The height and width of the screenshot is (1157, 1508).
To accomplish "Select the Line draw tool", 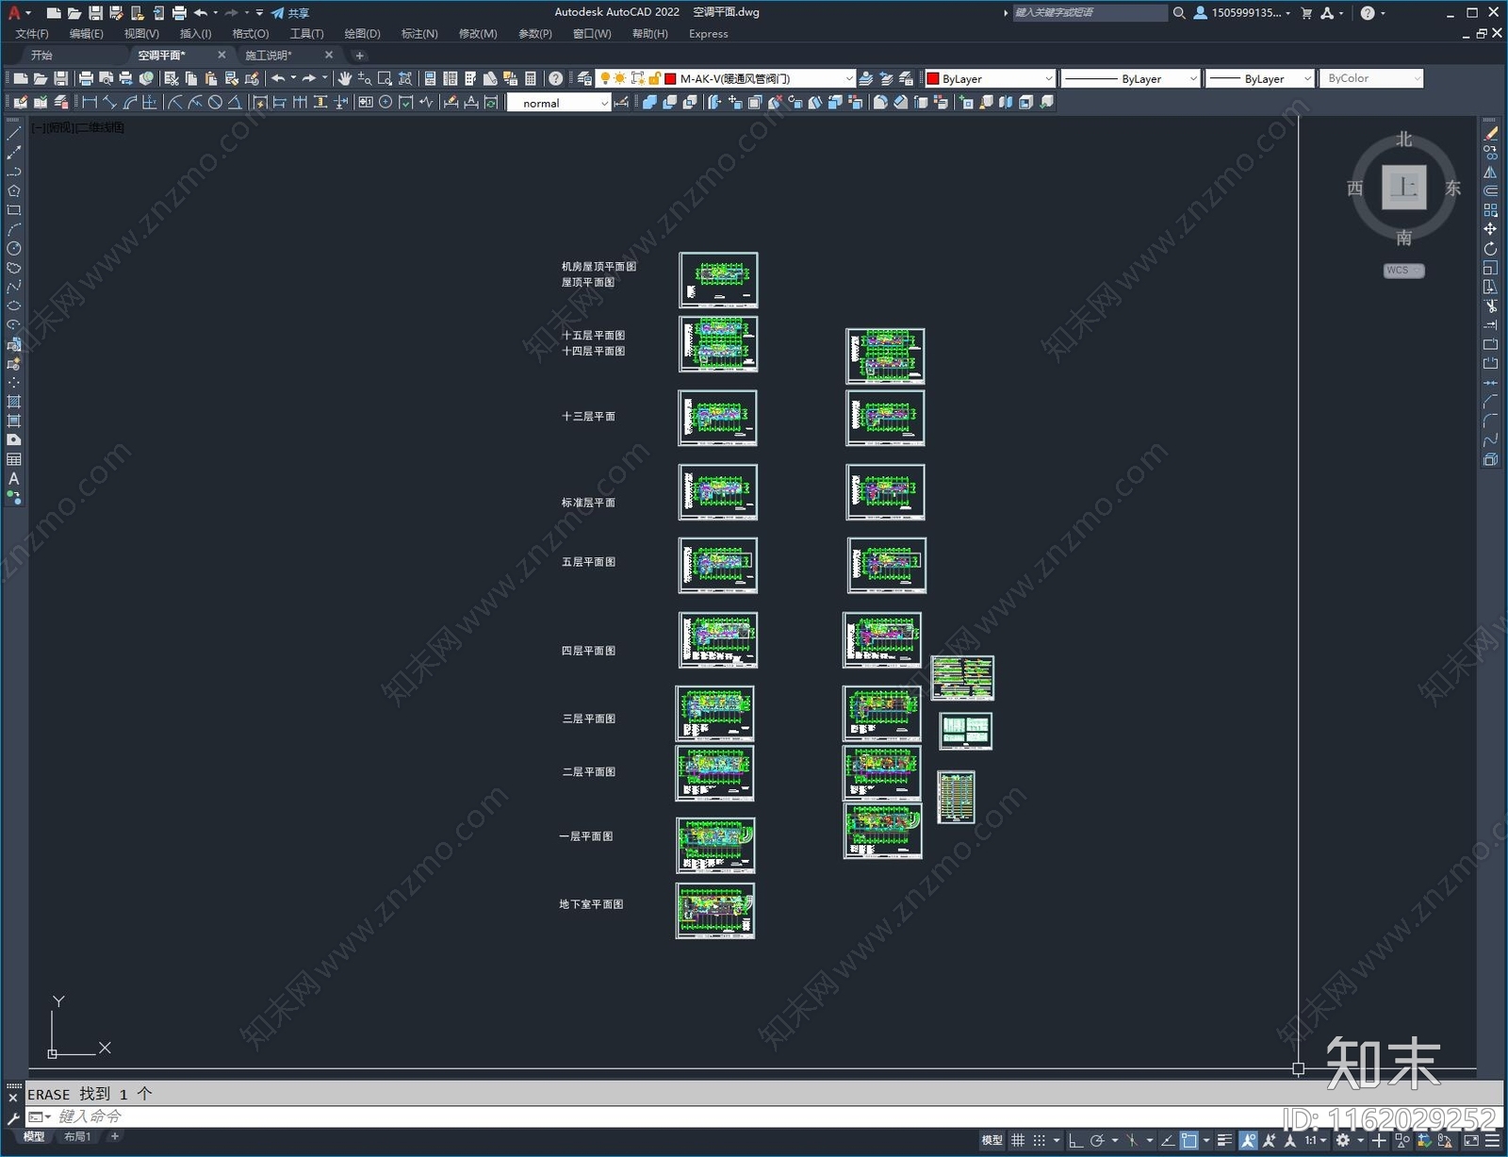I will (x=13, y=134).
